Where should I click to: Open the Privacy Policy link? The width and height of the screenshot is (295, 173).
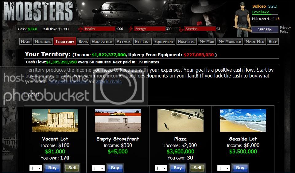[285, 30]
